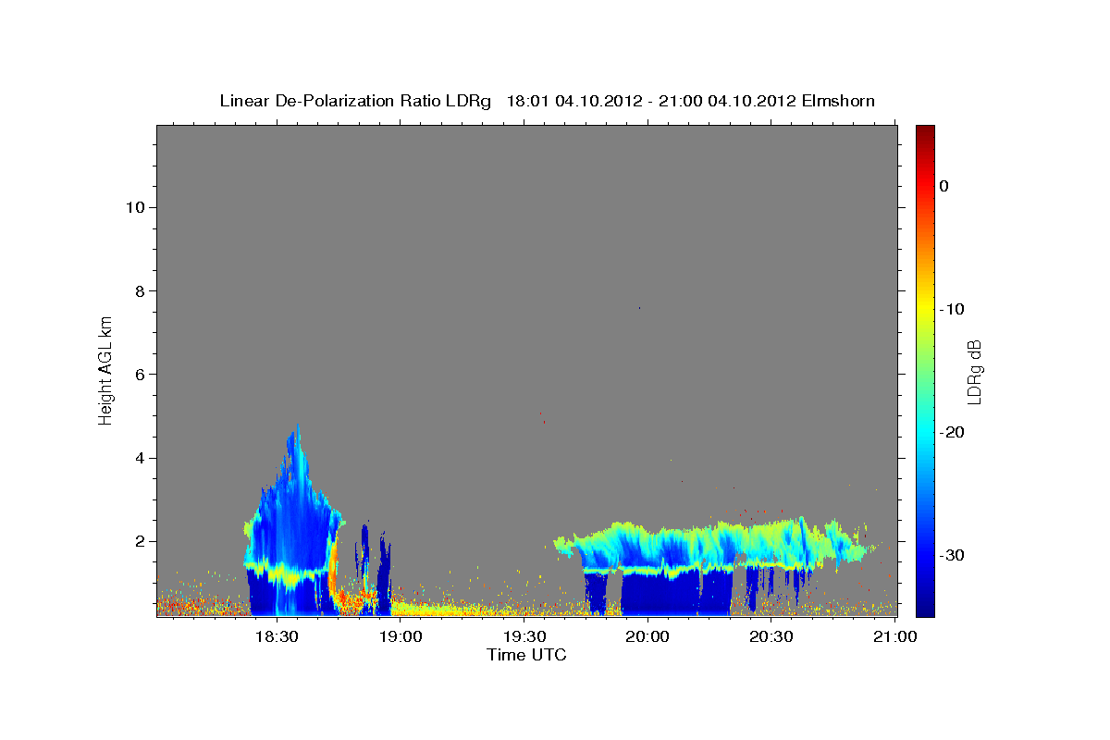Click the colorbar value -30
This screenshot has height=740, width=1110.
pyautogui.click(x=953, y=555)
